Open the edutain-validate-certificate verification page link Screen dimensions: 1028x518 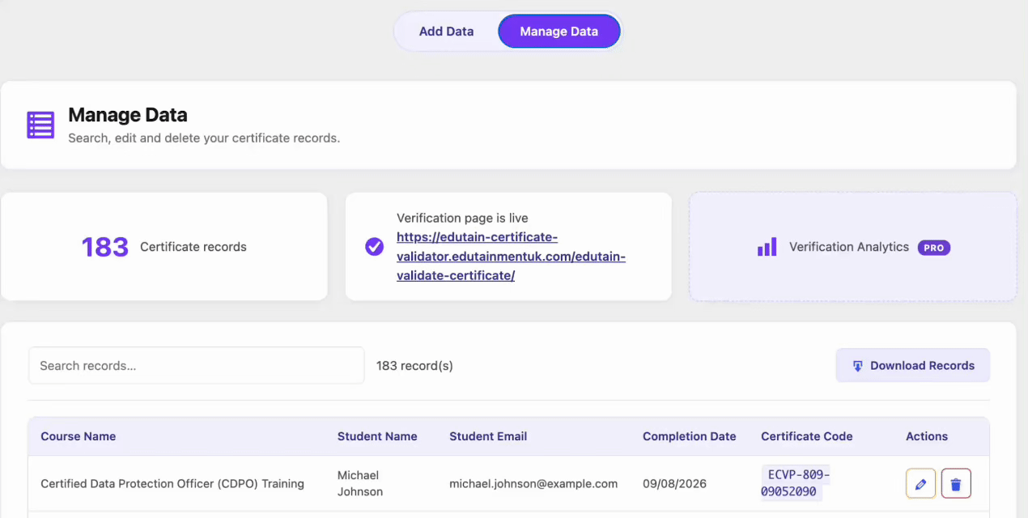511,256
